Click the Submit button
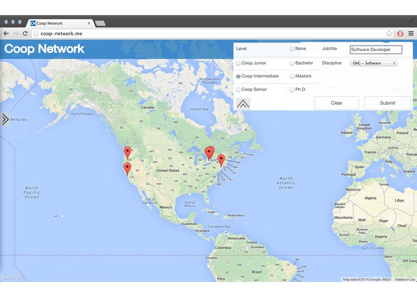Image resolution: width=417 pixels, height=297 pixels. point(388,103)
